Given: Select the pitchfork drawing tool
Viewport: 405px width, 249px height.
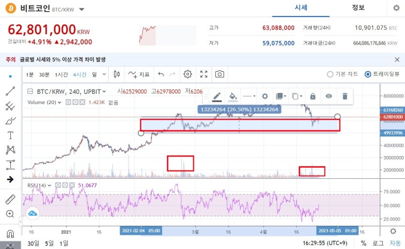Looking at the screenshot, I should coord(10,106).
